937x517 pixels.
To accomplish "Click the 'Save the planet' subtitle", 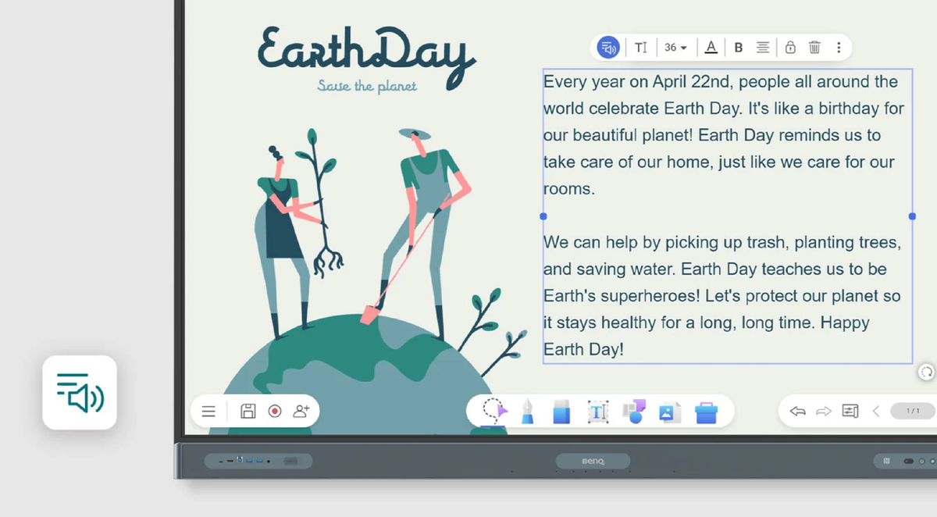I will pos(367,85).
